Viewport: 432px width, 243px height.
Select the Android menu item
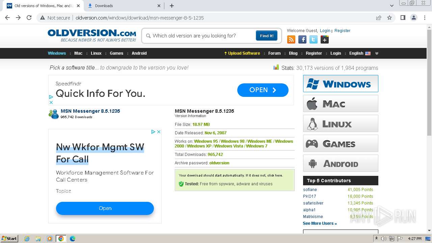(139, 53)
